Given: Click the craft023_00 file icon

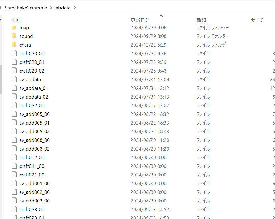Looking at the screenshot, I should 14,209.
